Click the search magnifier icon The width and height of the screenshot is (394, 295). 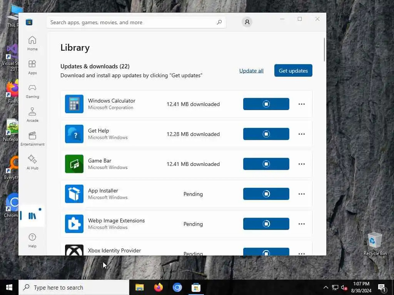pos(219,22)
